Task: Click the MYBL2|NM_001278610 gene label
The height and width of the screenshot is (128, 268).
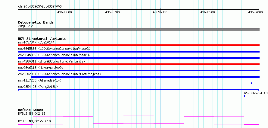Action: 34,121
